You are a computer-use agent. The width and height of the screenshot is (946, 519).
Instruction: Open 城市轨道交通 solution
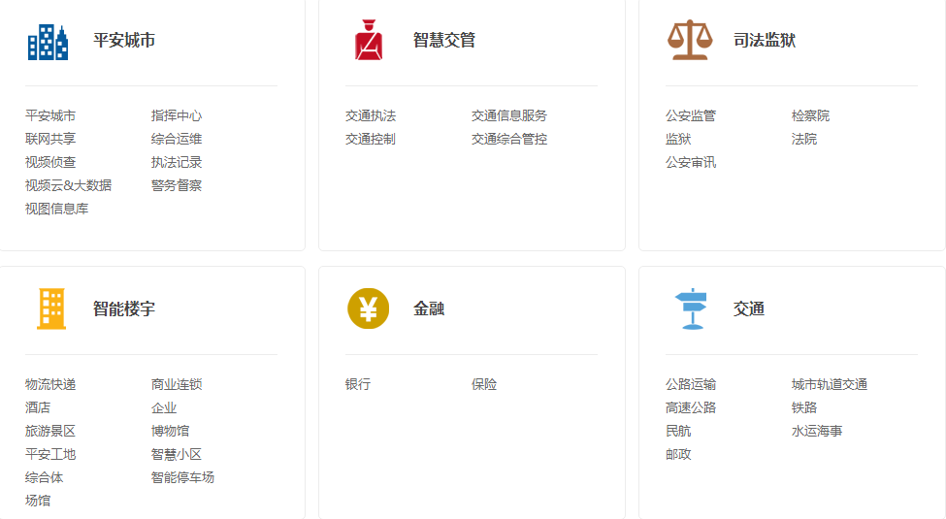pos(830,384)
